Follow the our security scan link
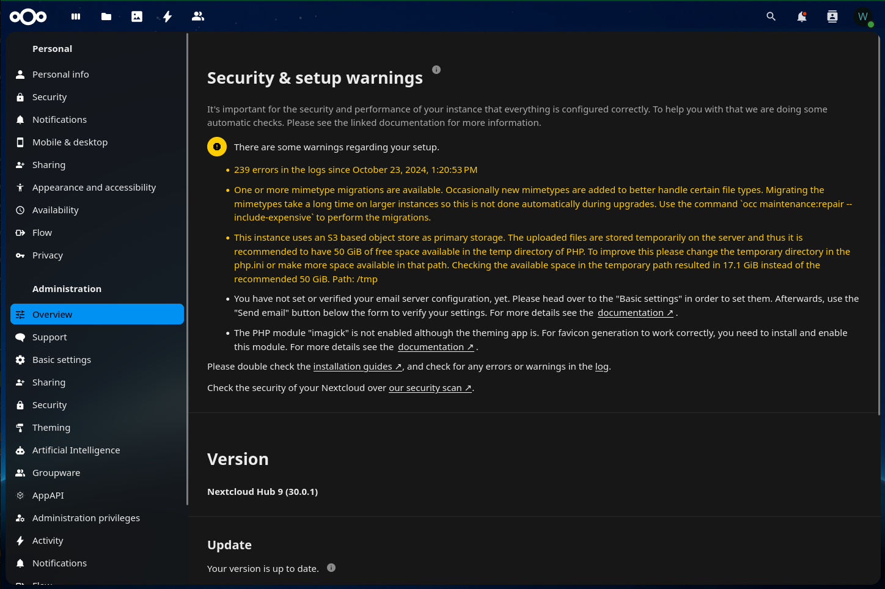This screenshot has height=589, width=885. 430,388
